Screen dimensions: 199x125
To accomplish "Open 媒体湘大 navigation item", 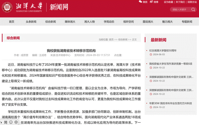I will point(70,22).
